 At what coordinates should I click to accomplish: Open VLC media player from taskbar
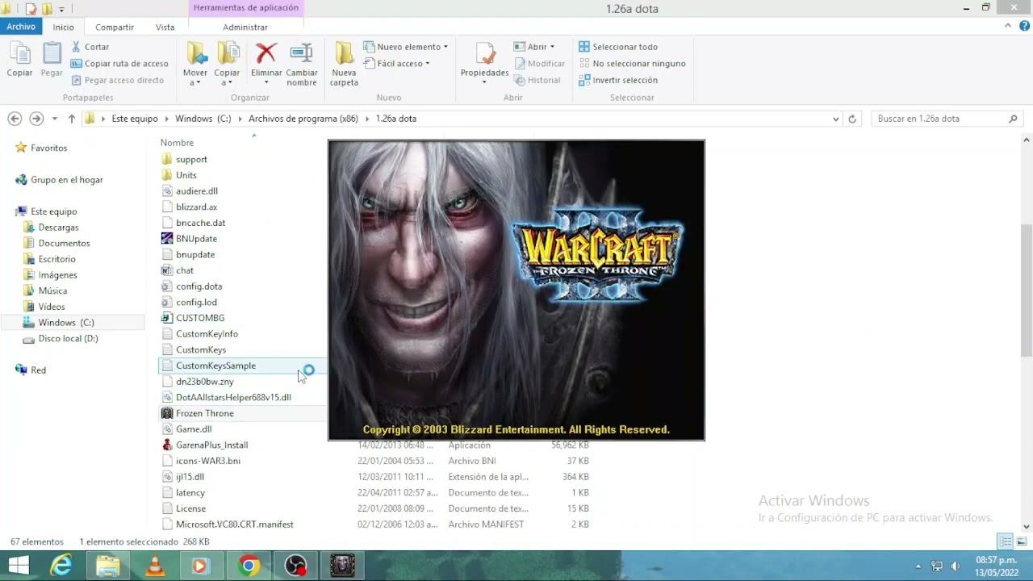(154, 566)
